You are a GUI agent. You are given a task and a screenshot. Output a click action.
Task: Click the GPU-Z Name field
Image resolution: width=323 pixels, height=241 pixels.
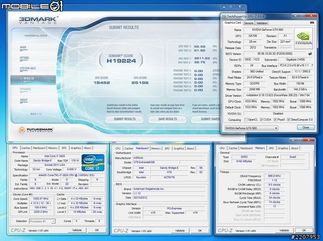[x=267, y=30]
